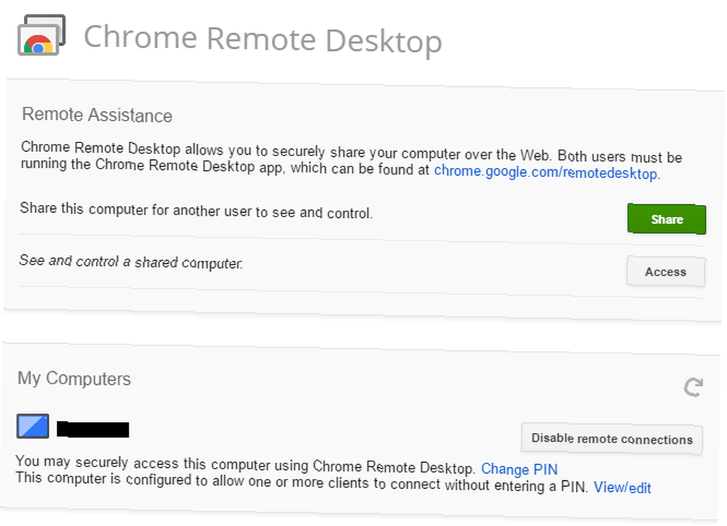This screenshot has height=526, width=727.
Task: Click the Chrome Remote Desktop title text
Action: (263, 39)
